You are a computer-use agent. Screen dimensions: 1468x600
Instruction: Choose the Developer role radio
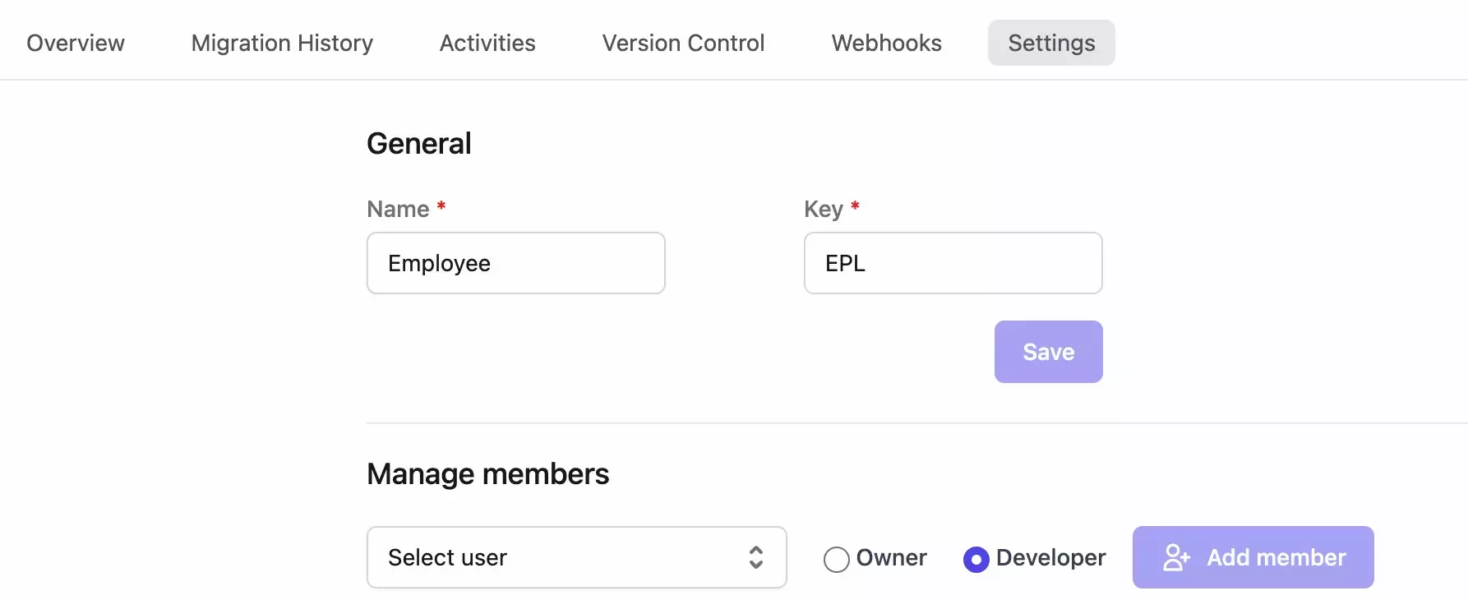click(976, 559)
